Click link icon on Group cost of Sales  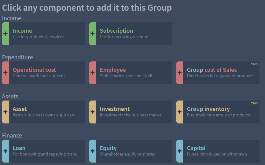[254, 64]
